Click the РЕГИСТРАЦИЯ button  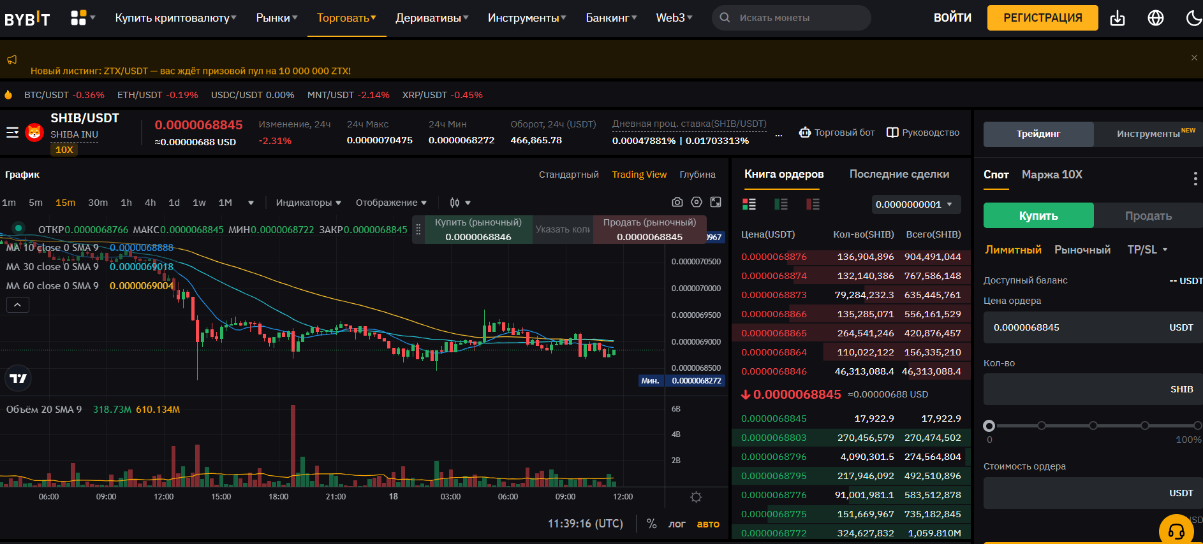click(x=1042, y=18)
